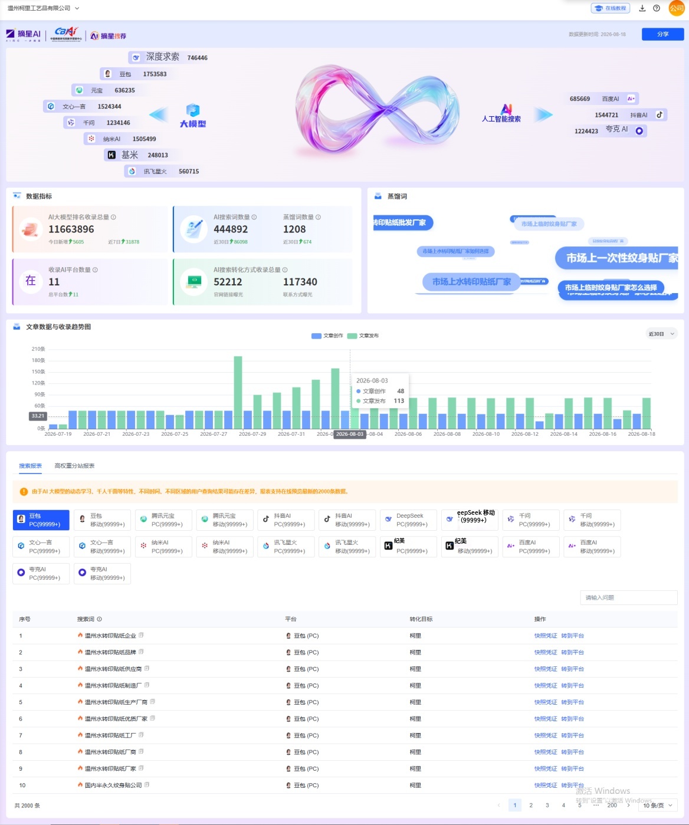Copy the search term 温州水转印贴纸供应商
689x825 pixels.
coord(147,668)
